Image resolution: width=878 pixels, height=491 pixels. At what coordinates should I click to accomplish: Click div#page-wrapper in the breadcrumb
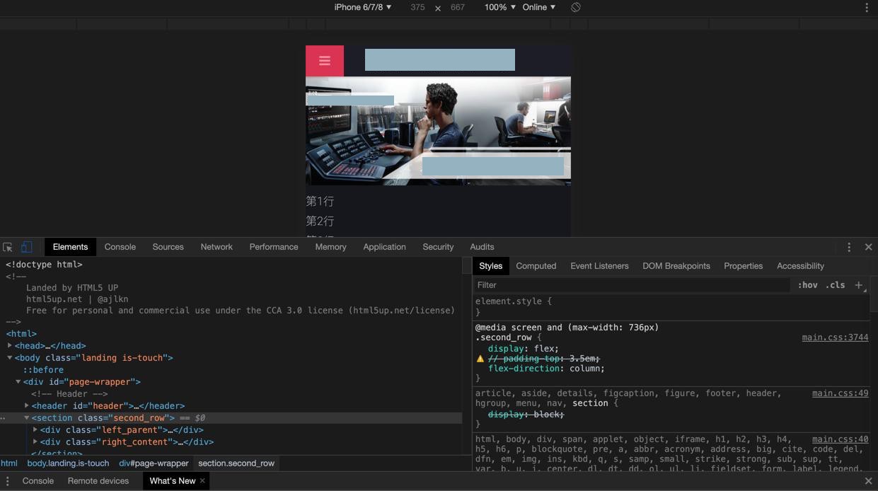(x=154, y=463)
